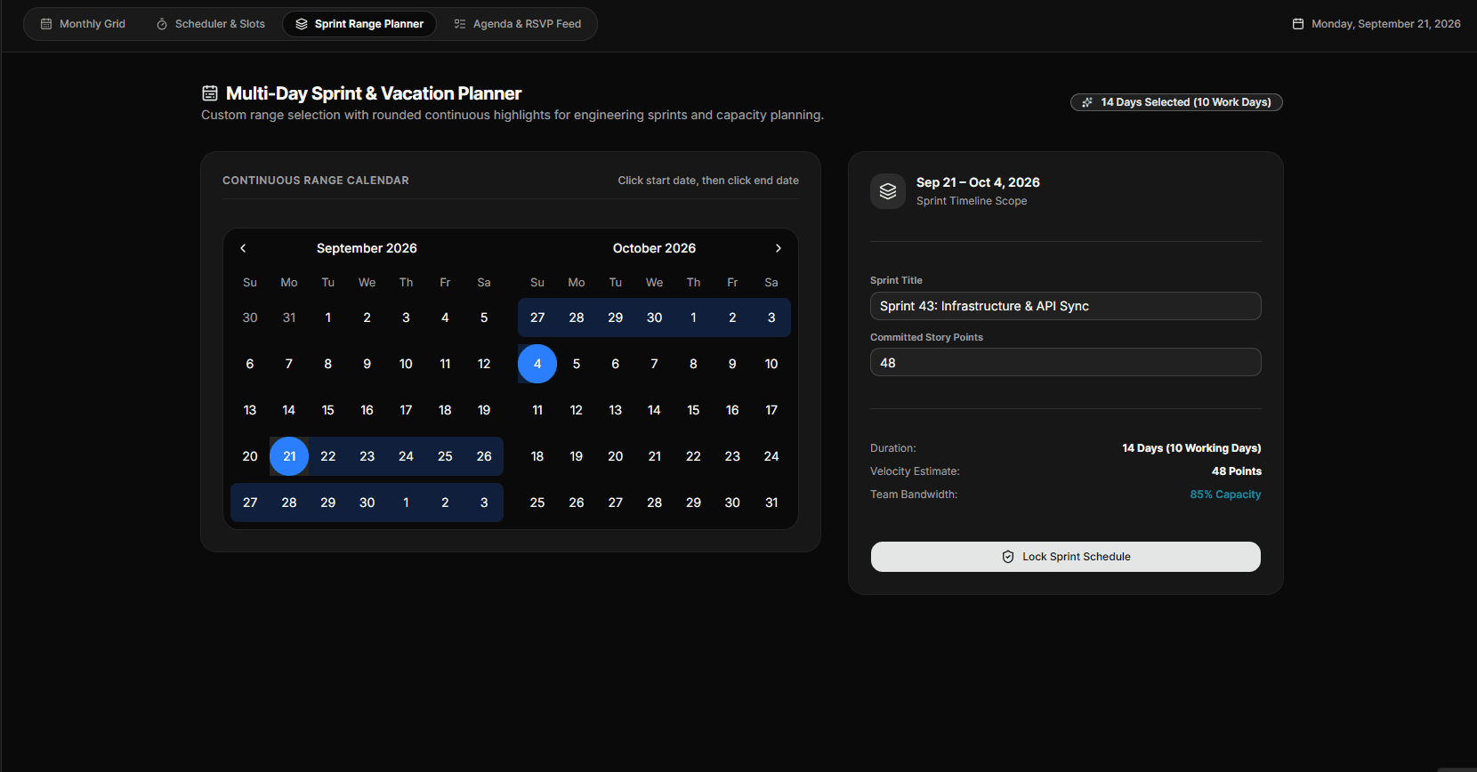Viewport: 1477px width, 772px height.
Task: Advance to next month with right chevron
Action: point(779,248)
